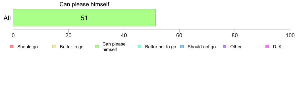Click the green Can please himself swatch

(x=97, y=47)
